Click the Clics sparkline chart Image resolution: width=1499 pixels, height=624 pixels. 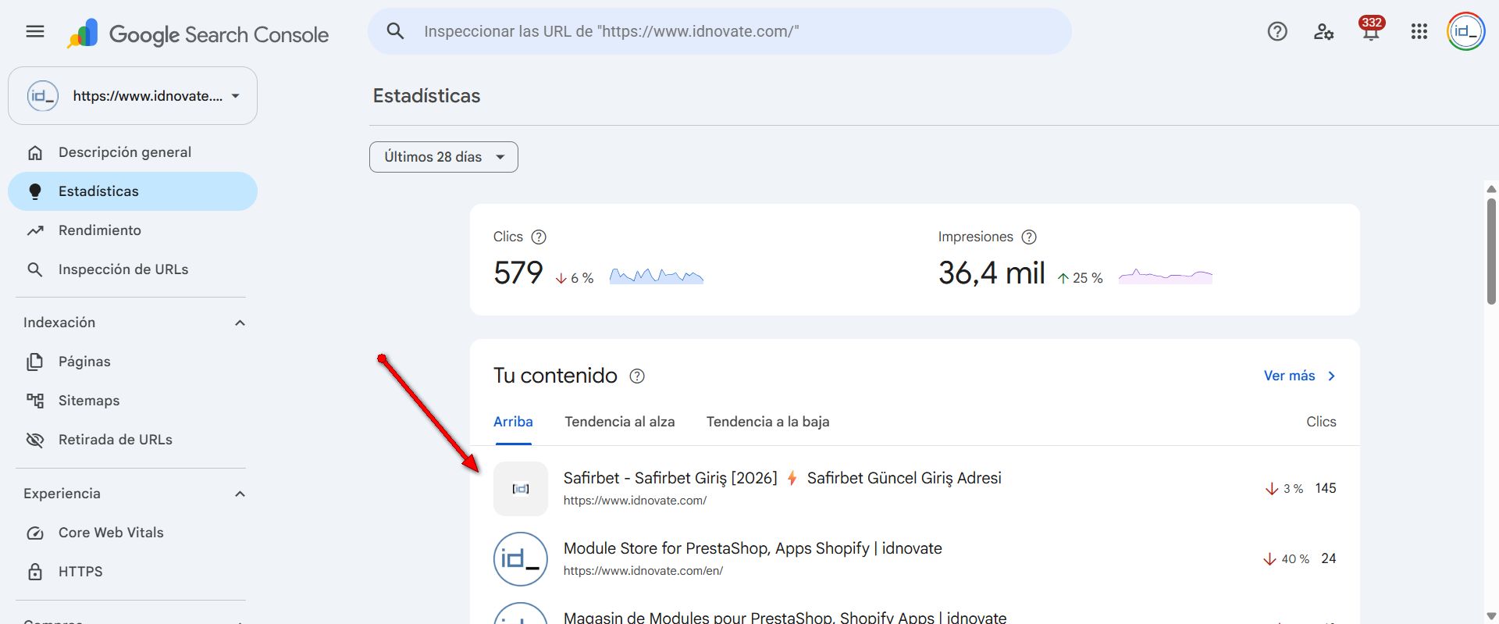pos(657,276)
